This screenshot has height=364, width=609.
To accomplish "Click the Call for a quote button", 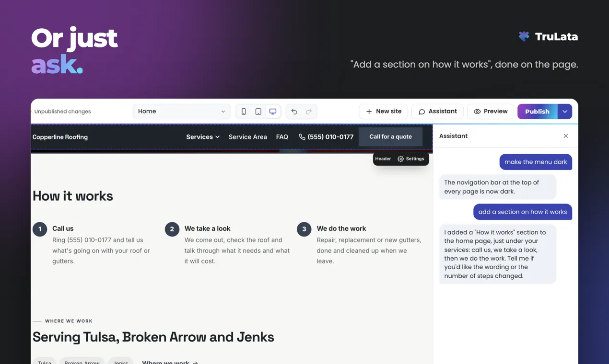I will tap(390, 136).
